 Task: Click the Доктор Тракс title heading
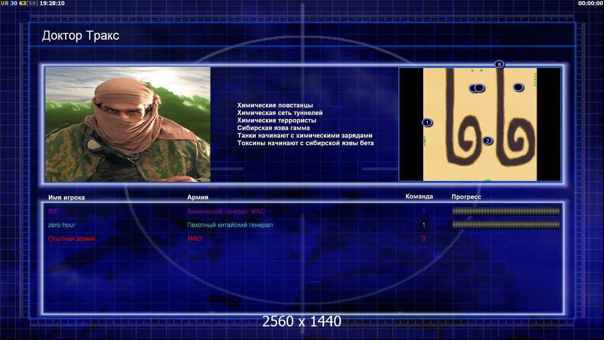pos(80,36)
